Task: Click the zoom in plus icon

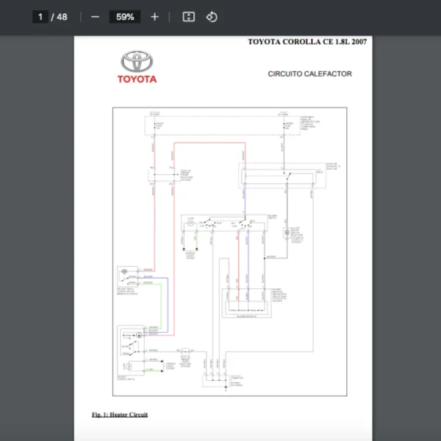Action: [x=154, y=17]
